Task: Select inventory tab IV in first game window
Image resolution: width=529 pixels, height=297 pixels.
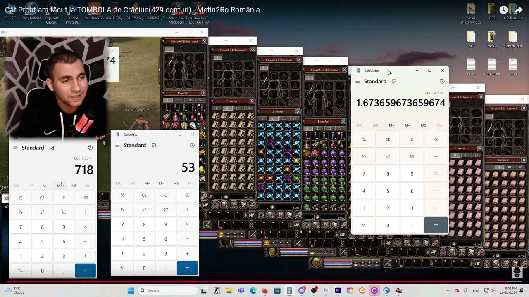Action: 200,100
